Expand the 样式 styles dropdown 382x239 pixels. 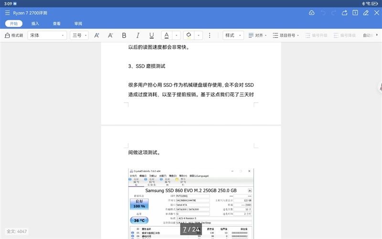coord(233,35)
